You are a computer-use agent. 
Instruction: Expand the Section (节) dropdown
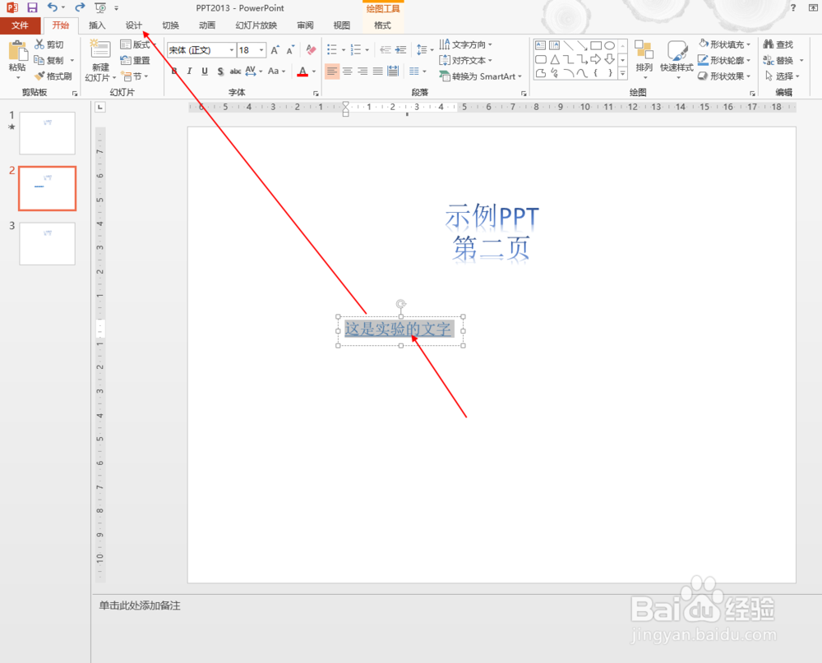tap(134, 76)
